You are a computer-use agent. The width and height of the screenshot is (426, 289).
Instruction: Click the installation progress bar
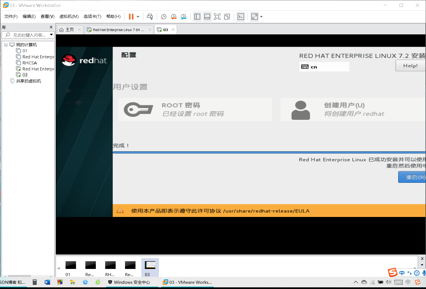pyautogui.click(x=269, y=152)
